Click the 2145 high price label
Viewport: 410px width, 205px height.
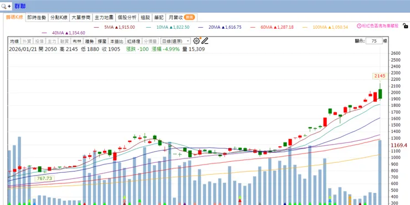click(x=380, y=76)
